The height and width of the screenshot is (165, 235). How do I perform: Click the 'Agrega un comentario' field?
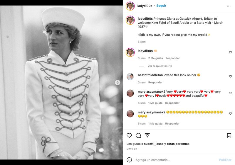point(173,160)
